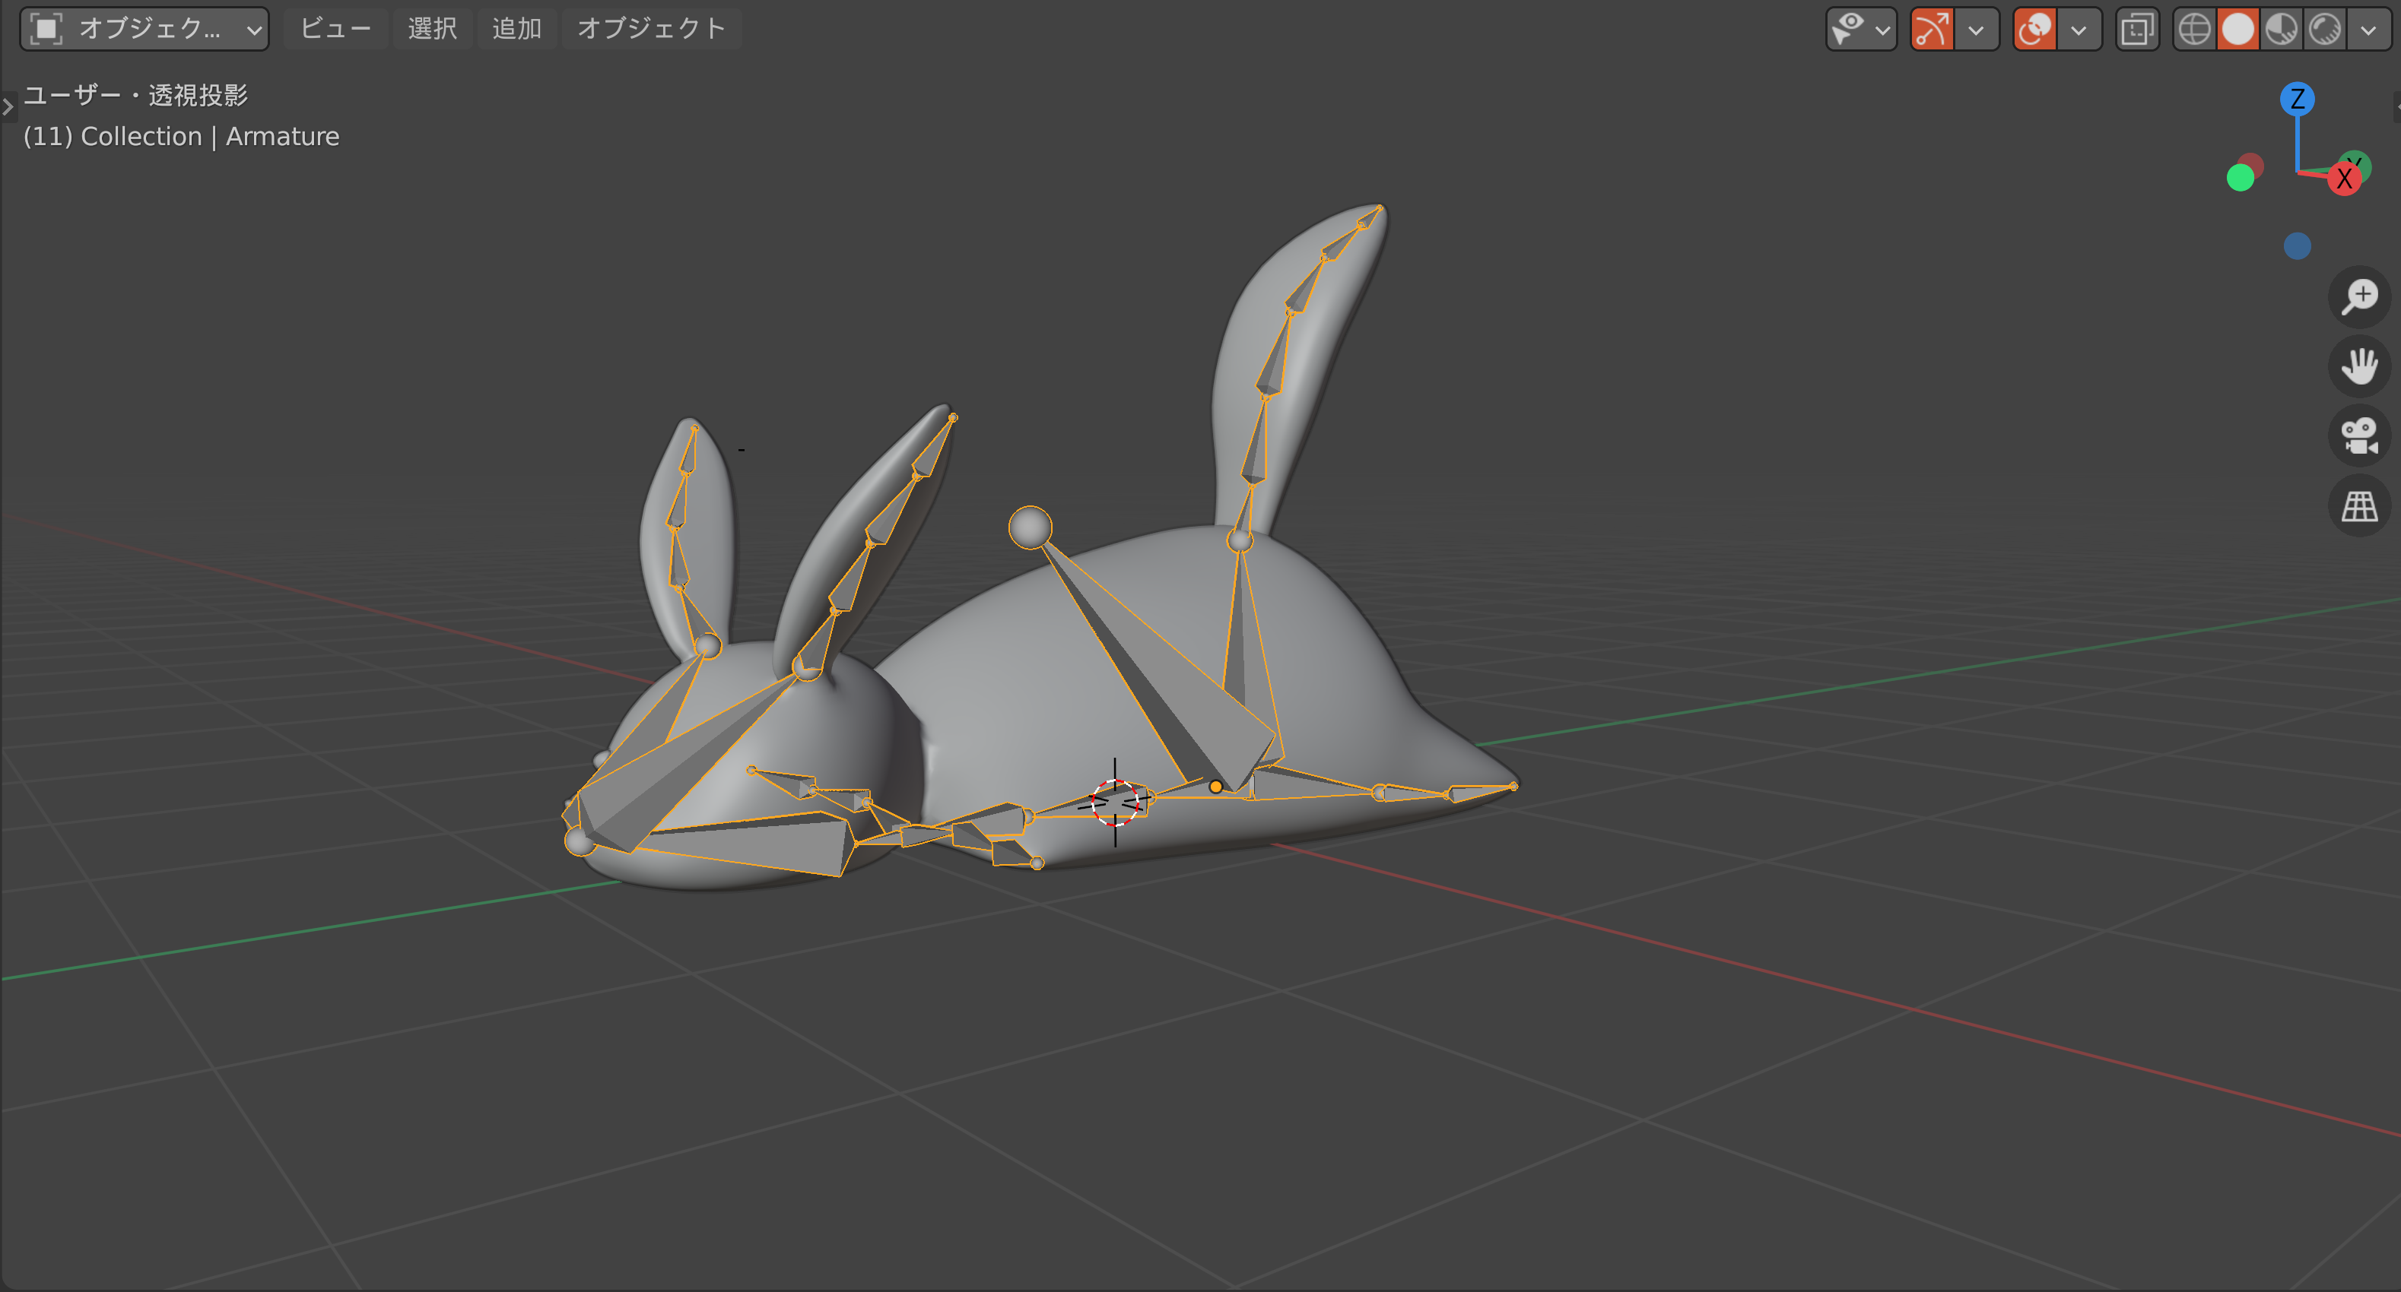This screenshot has height=1292, width=2401.
Task: Expand the shading options dropdown
Action: click(2368, 30)
